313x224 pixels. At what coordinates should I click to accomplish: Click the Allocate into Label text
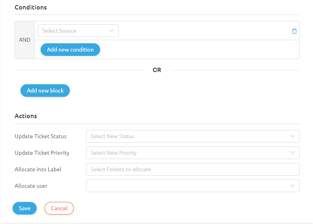(38, 169)
